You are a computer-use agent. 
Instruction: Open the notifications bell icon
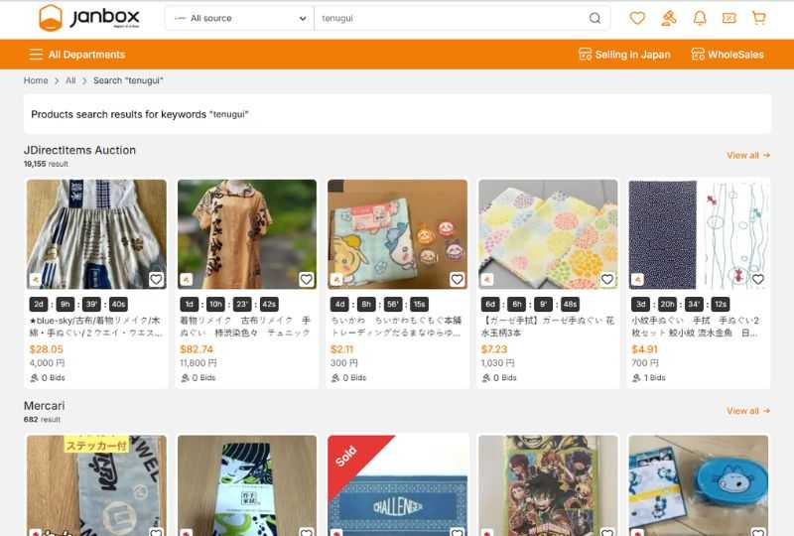click(x=700, y=18)
